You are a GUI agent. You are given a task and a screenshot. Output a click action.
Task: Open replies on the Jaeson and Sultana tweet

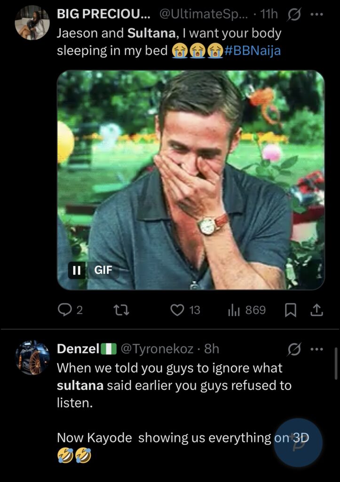coord(64,310)
